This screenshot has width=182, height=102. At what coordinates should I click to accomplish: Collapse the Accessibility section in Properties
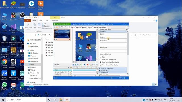pos(100,73)
